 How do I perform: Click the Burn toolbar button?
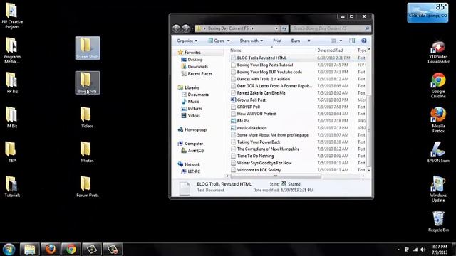click(x=296, y=41)
